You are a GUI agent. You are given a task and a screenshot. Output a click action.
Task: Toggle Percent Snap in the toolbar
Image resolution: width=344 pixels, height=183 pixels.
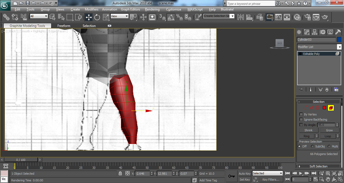point(180,17)
